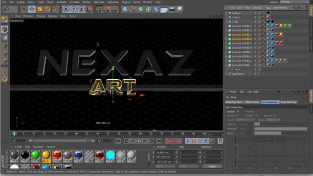The image size is (313, 176).
Task: Open viewport Filter menu
Action: tap(63, 16)
